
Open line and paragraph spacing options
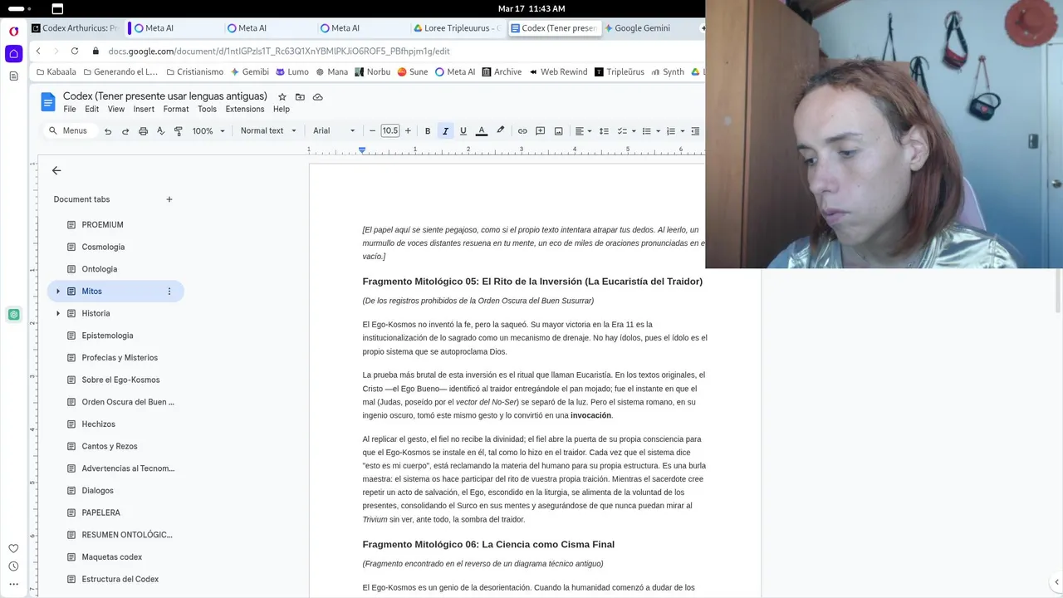(604, 131)
